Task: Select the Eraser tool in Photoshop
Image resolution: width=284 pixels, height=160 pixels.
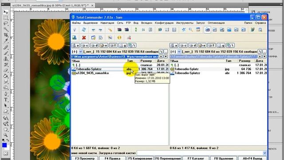Action: [6, 70]
